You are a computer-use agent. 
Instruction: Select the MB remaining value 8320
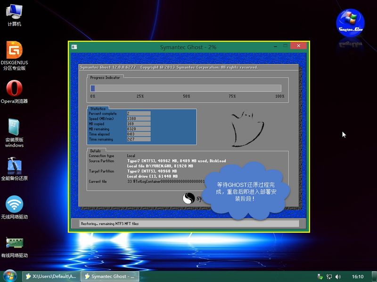(139, 129)
